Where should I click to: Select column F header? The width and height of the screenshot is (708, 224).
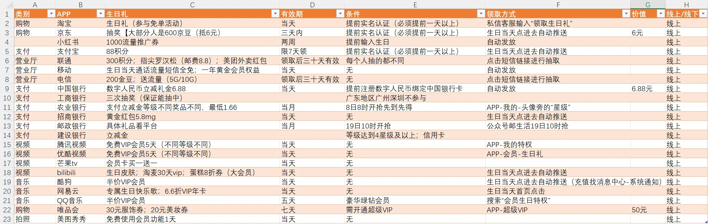pyautogui.click(x=558, y=5)
